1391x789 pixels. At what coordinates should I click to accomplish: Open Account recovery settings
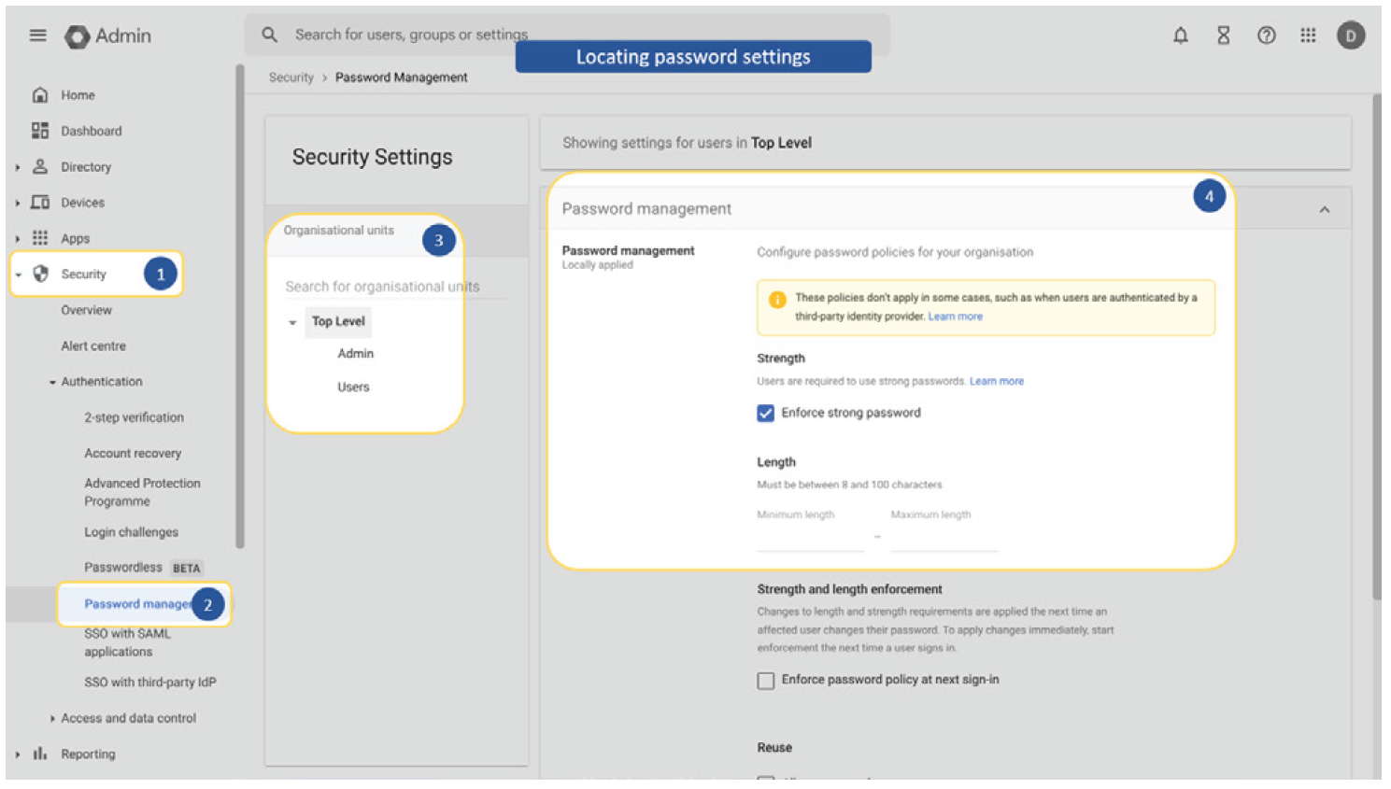[x=133, y=453]
